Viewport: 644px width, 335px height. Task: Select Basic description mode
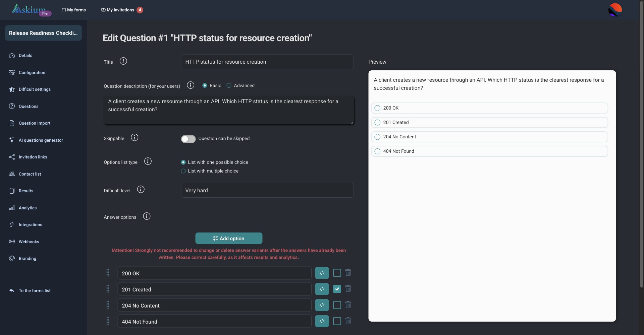pos(205,86)
